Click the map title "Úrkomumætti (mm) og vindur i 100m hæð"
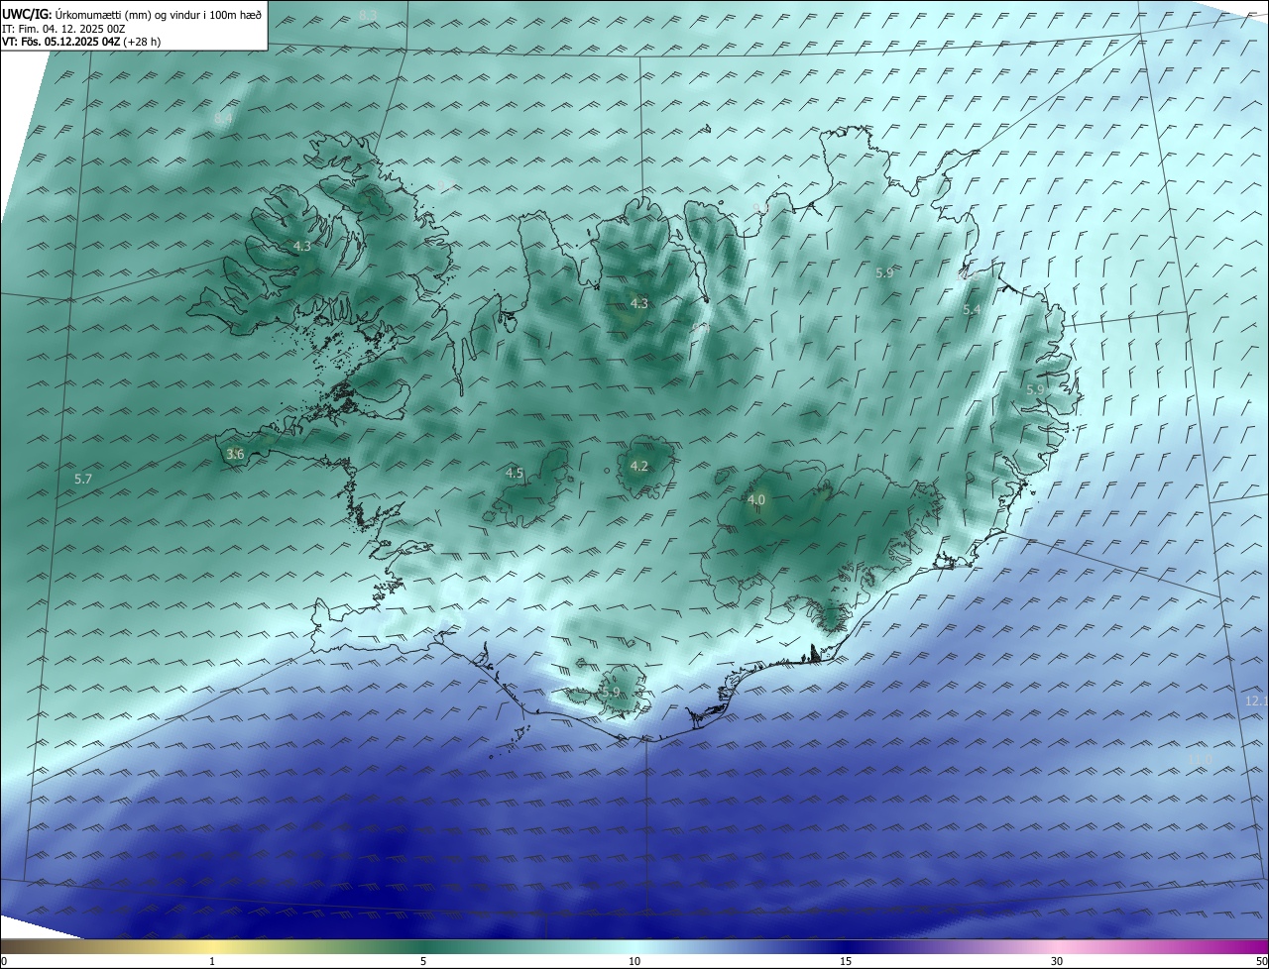This screenshot has width=1269, height=969. click(x=157, y=14)
